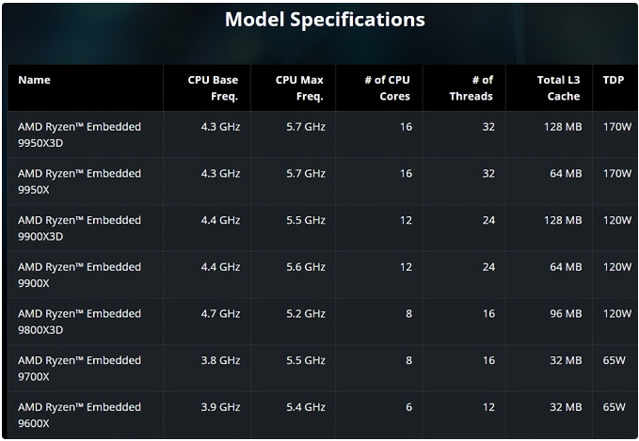The height and width of the screenshot is (441, 639).
Task: Select the AMD Ryzen Embedded 9600X name
Action: 79,415
